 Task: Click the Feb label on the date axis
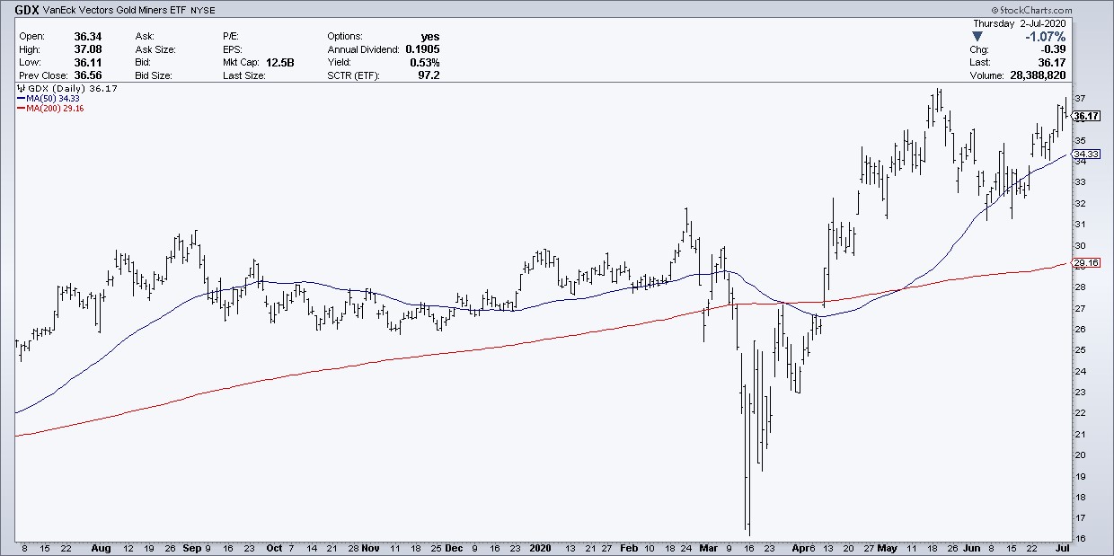631,547
